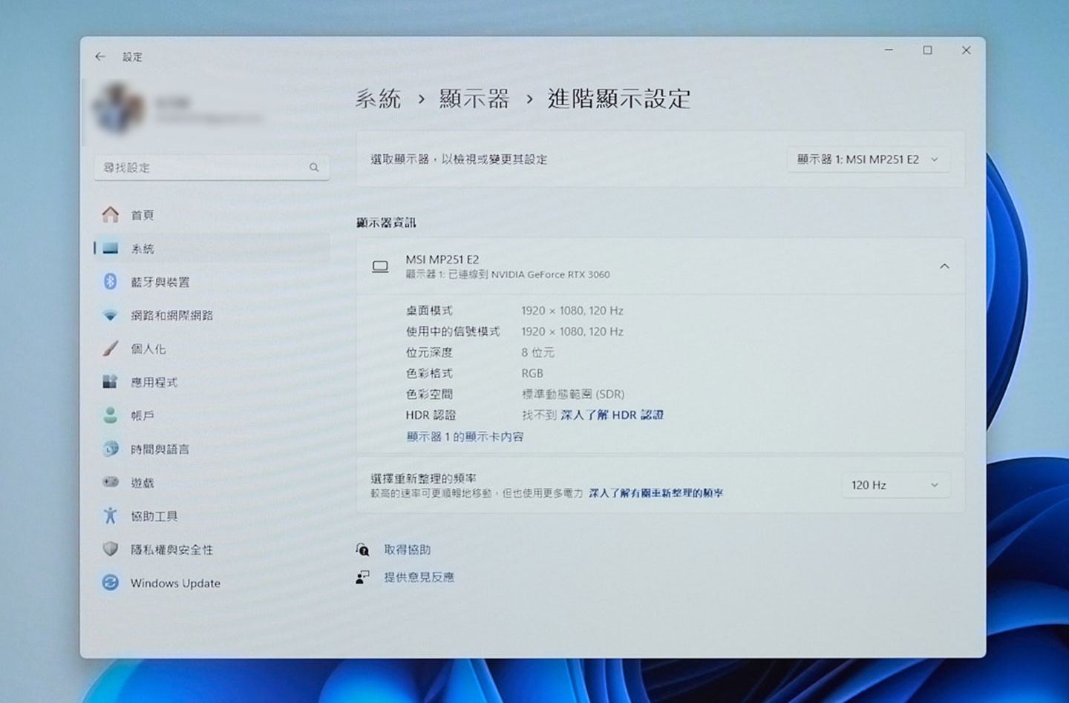
Task: Click the Gaming controller icon
Action: pyautogui.click(x=111, y=482)
